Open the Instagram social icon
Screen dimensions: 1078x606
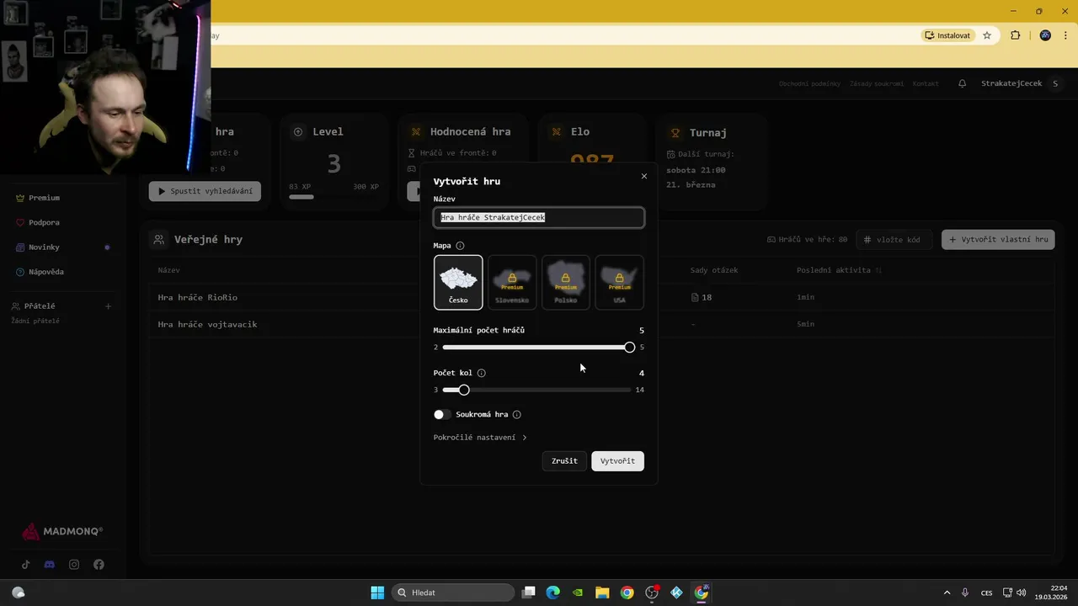(x=74, y=565)
